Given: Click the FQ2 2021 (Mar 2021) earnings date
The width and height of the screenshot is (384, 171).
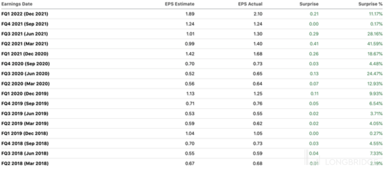Looking at the screenshot, I should tap(25, 44).
